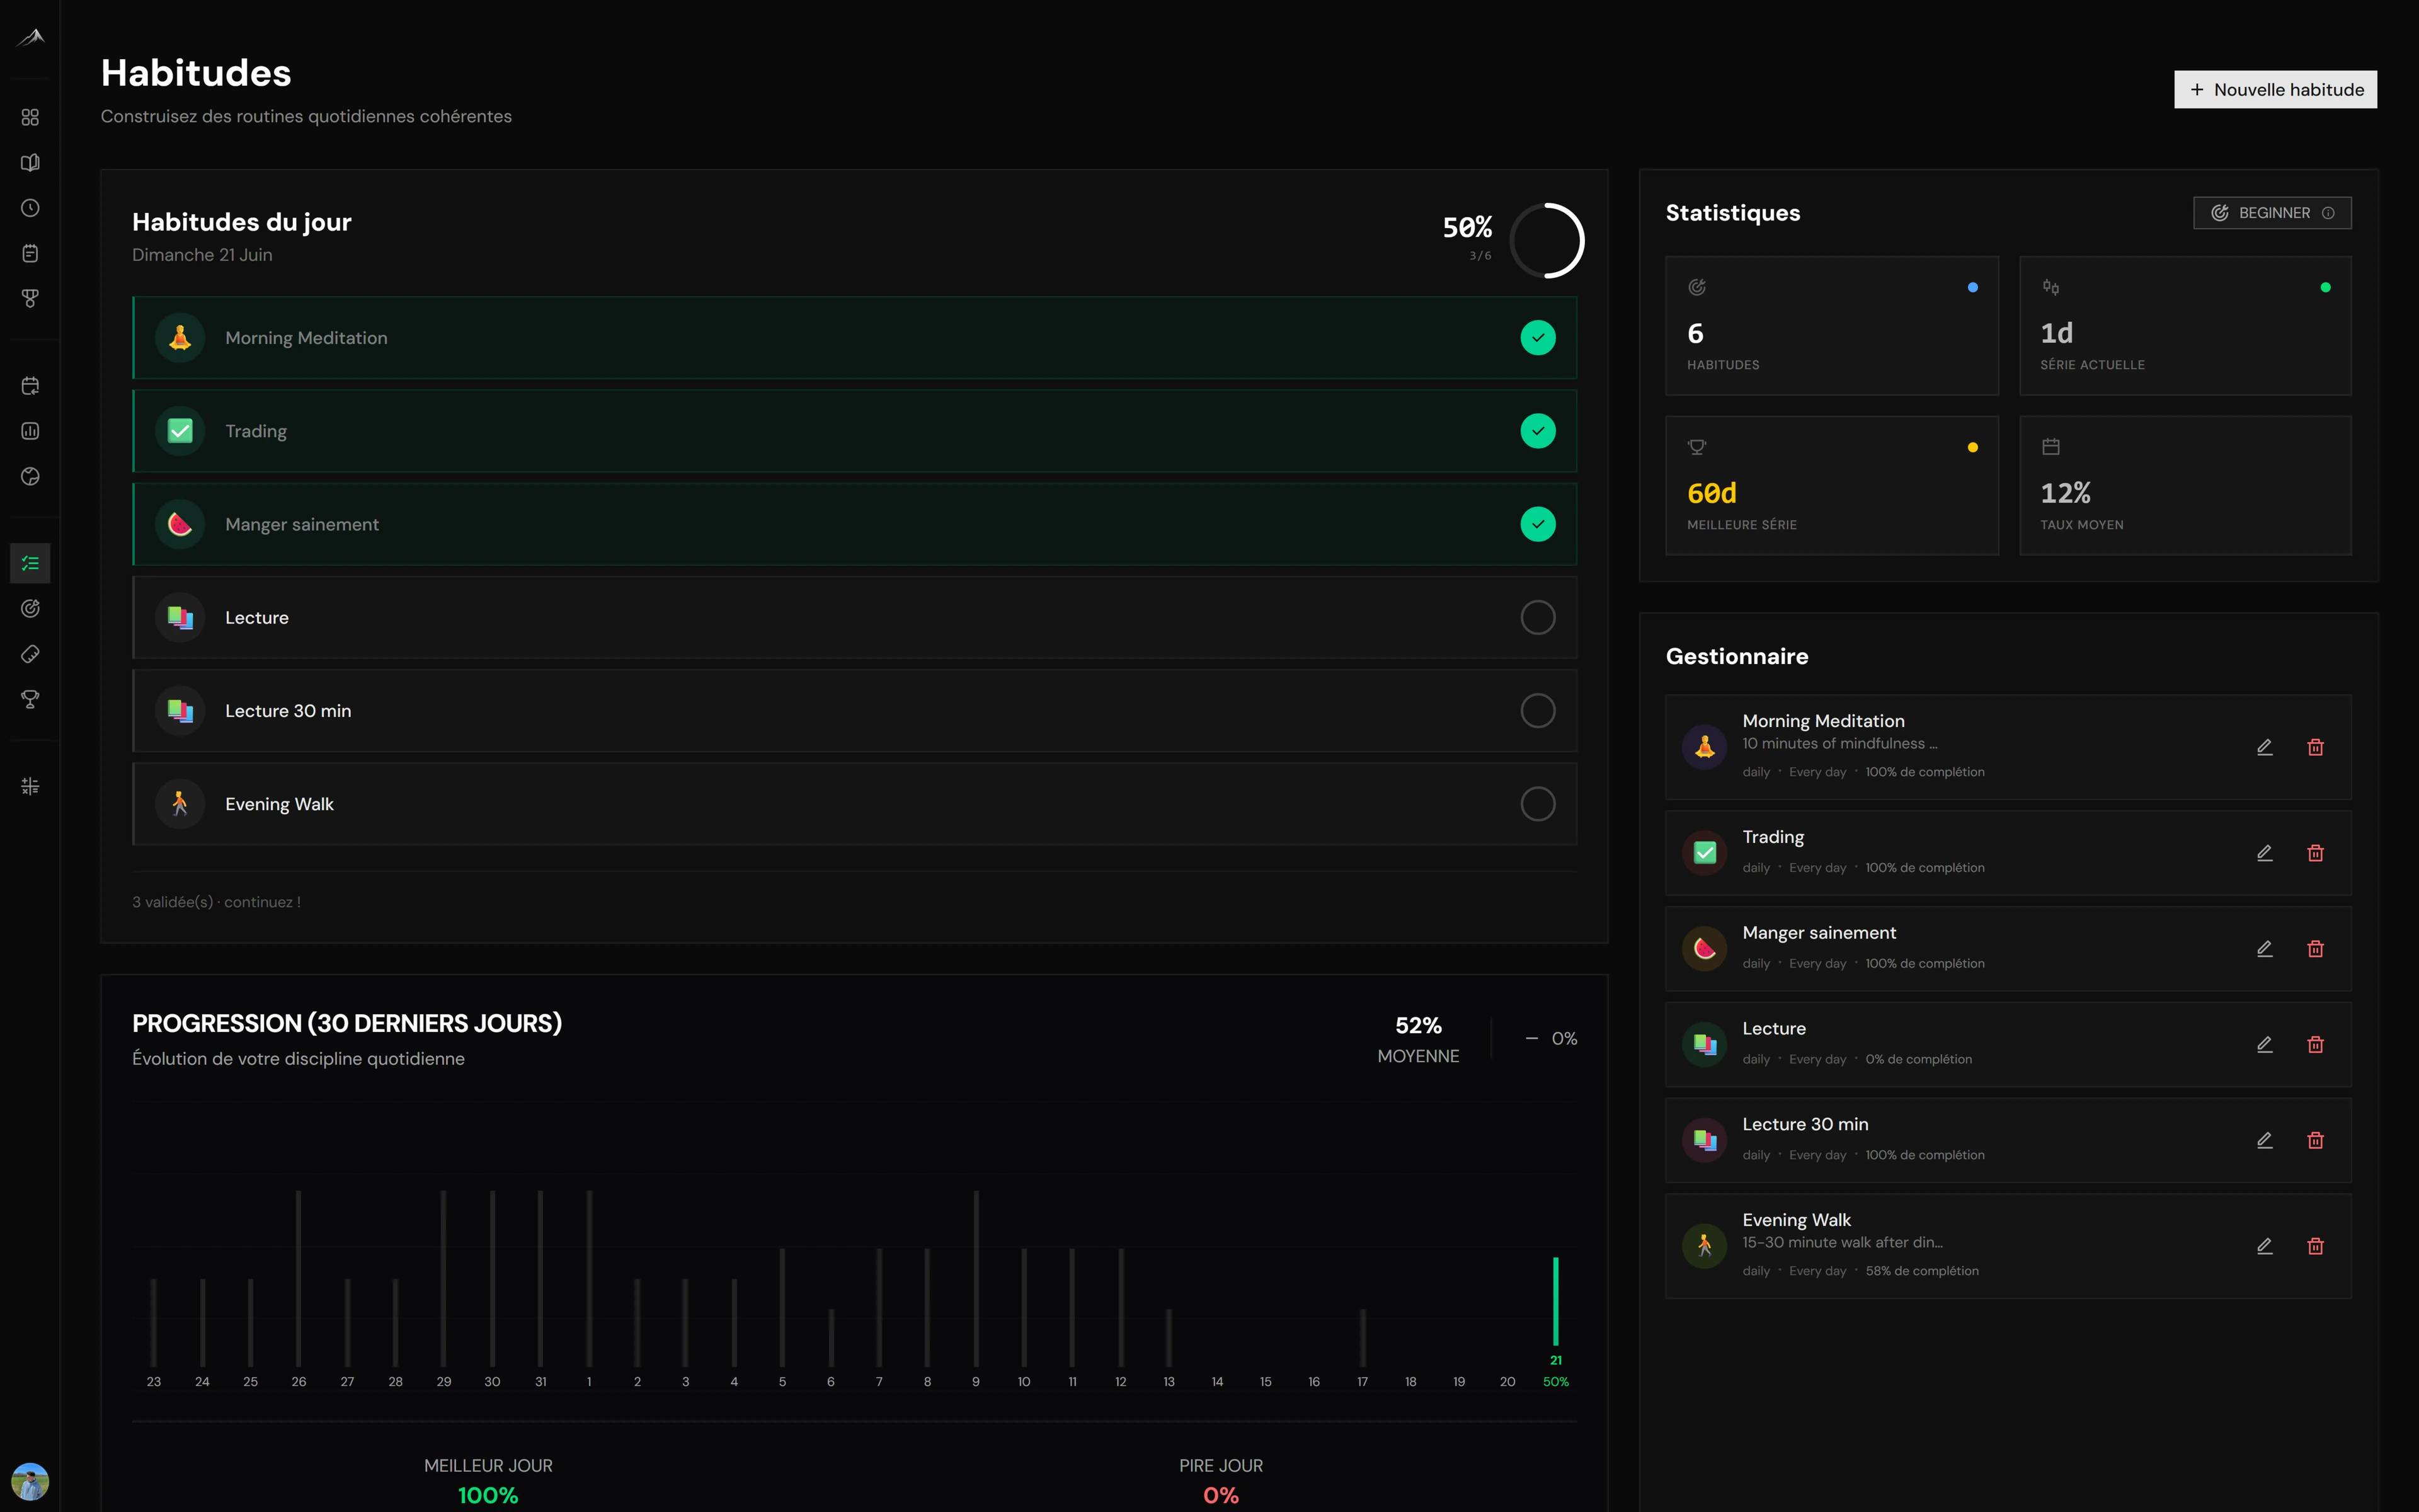Click the mountain logo in the sidebar
The height and width of the screenshot is (1512, 2419).
click(x=30, y=38)
